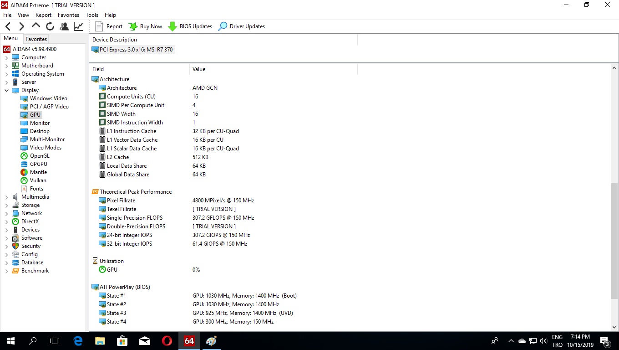The height and width of the screenshot is (350, 619).
Task: Expand the Network tree node
Action: (x=7, y=213)
